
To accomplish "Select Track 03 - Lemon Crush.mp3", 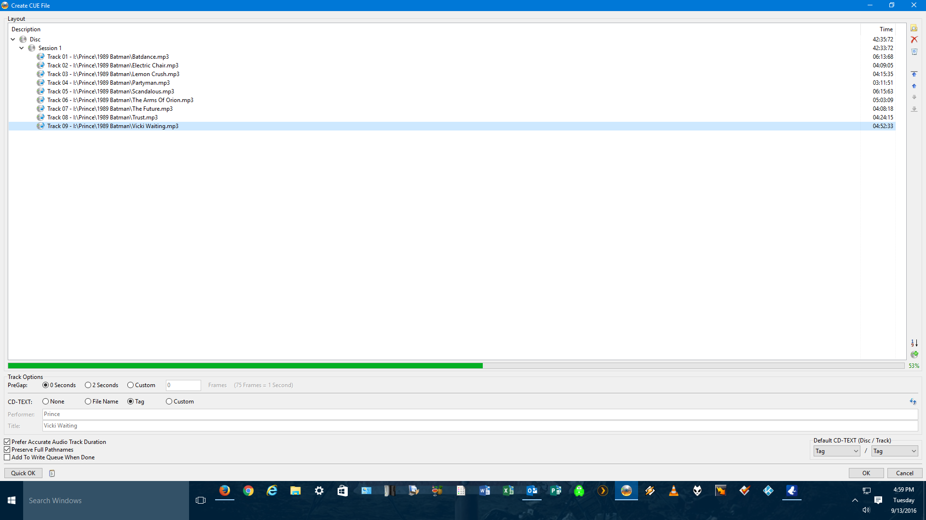I will click(x=113, y=74).
